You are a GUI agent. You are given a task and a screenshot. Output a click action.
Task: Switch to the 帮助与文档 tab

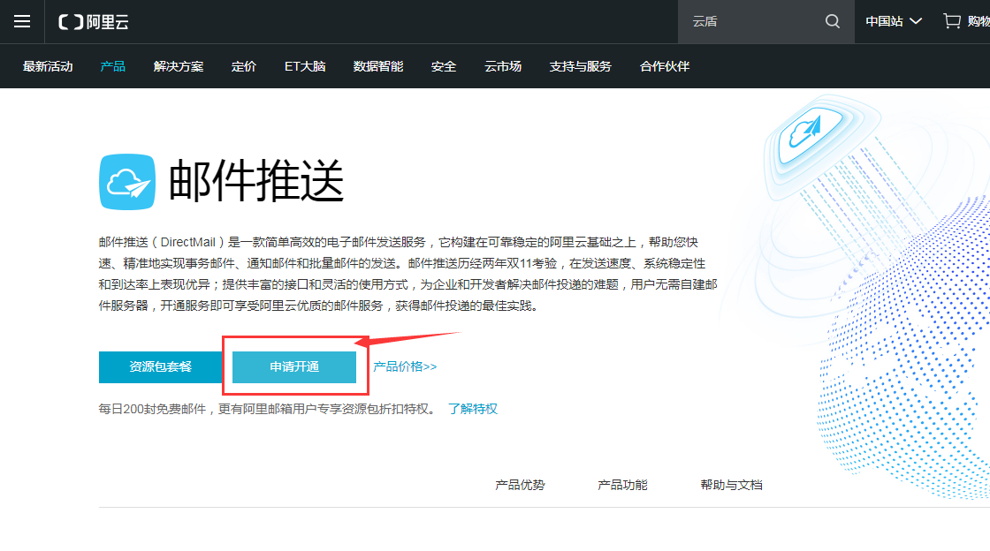point(731,485)
